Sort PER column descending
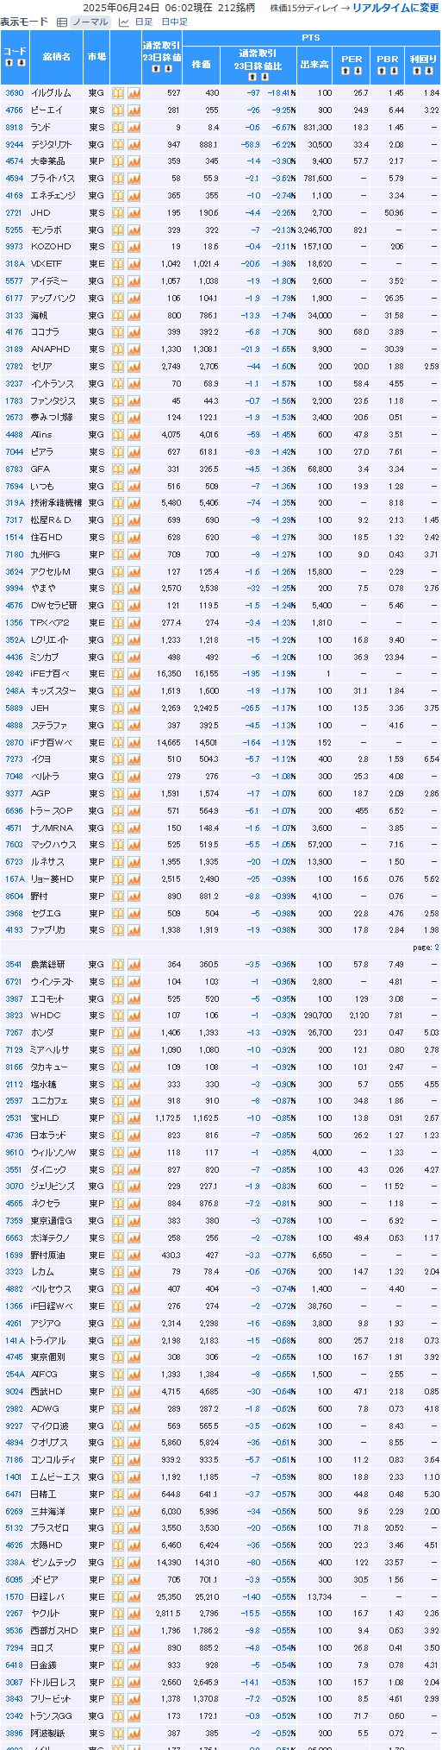Screen dimensions: 448x1750 pyautogui.click(x=358, y=71)
